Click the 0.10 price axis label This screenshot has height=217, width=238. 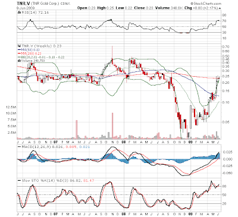point(226,102)
